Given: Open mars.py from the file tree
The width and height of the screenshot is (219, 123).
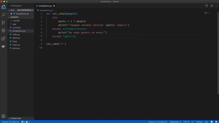Looking at the screenshot, I should (16, 45).
